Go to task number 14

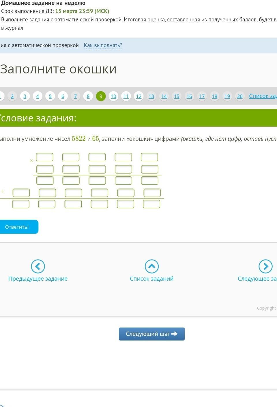(x=164, y=96)
